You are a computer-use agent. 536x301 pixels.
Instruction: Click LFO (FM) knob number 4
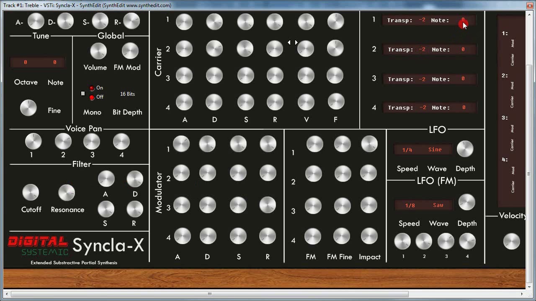pos(467,241)
